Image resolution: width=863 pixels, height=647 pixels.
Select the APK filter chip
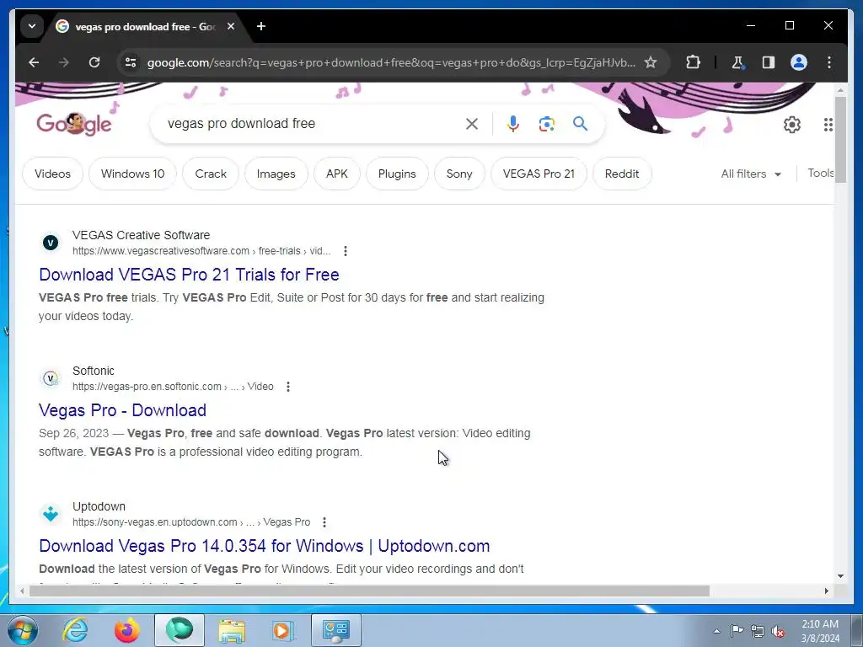click(337, 174)
